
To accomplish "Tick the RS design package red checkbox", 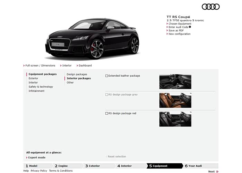I will click(106, 113).
